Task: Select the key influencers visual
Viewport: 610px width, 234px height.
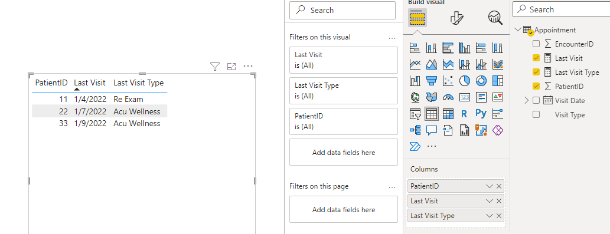Action: [498, 114]
